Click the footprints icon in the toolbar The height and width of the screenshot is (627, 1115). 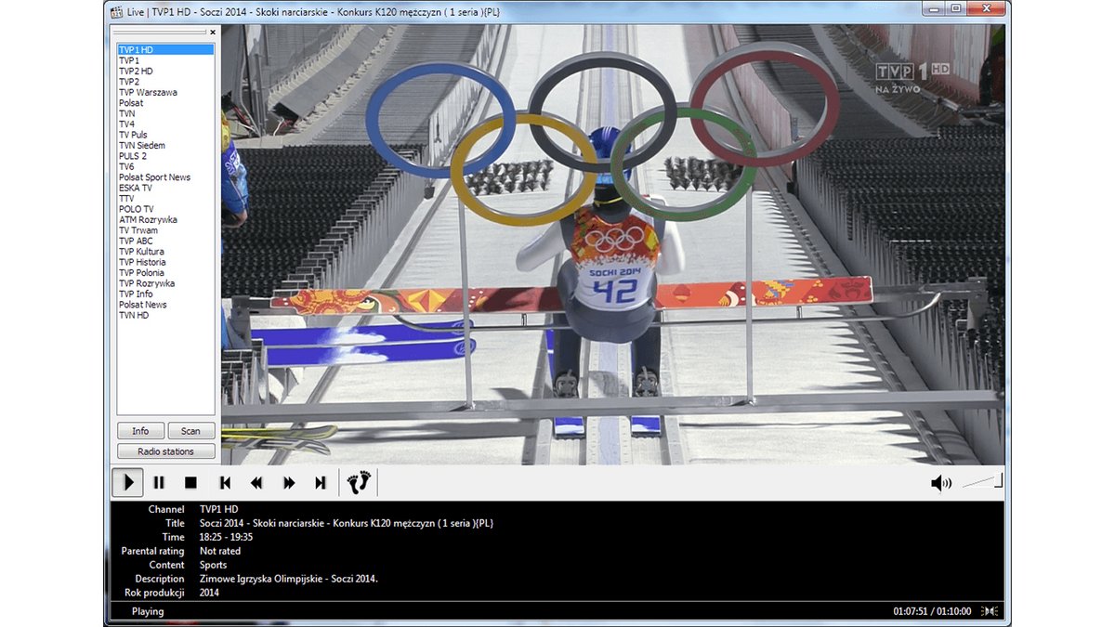359,482
